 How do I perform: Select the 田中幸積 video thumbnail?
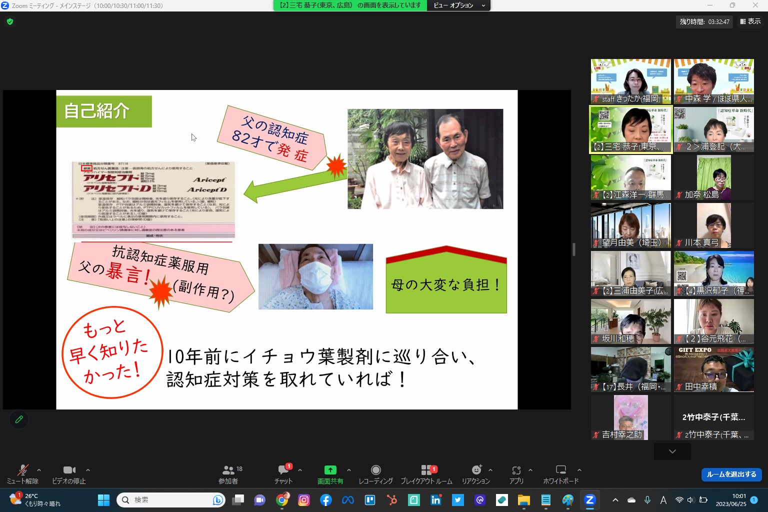point(713,369)
